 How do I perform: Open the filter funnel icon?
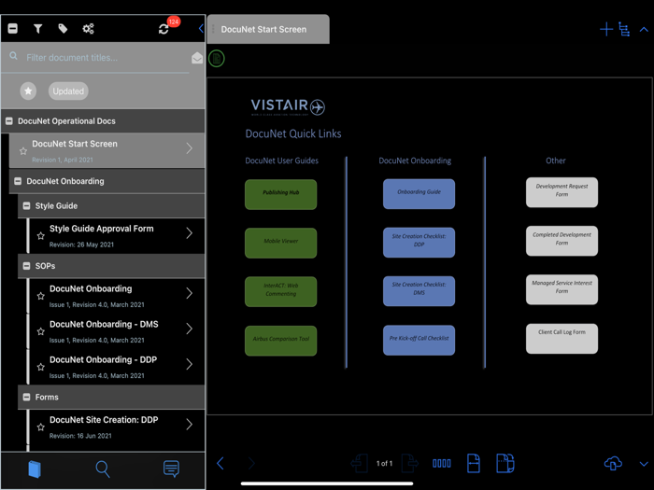pos(38,29)
